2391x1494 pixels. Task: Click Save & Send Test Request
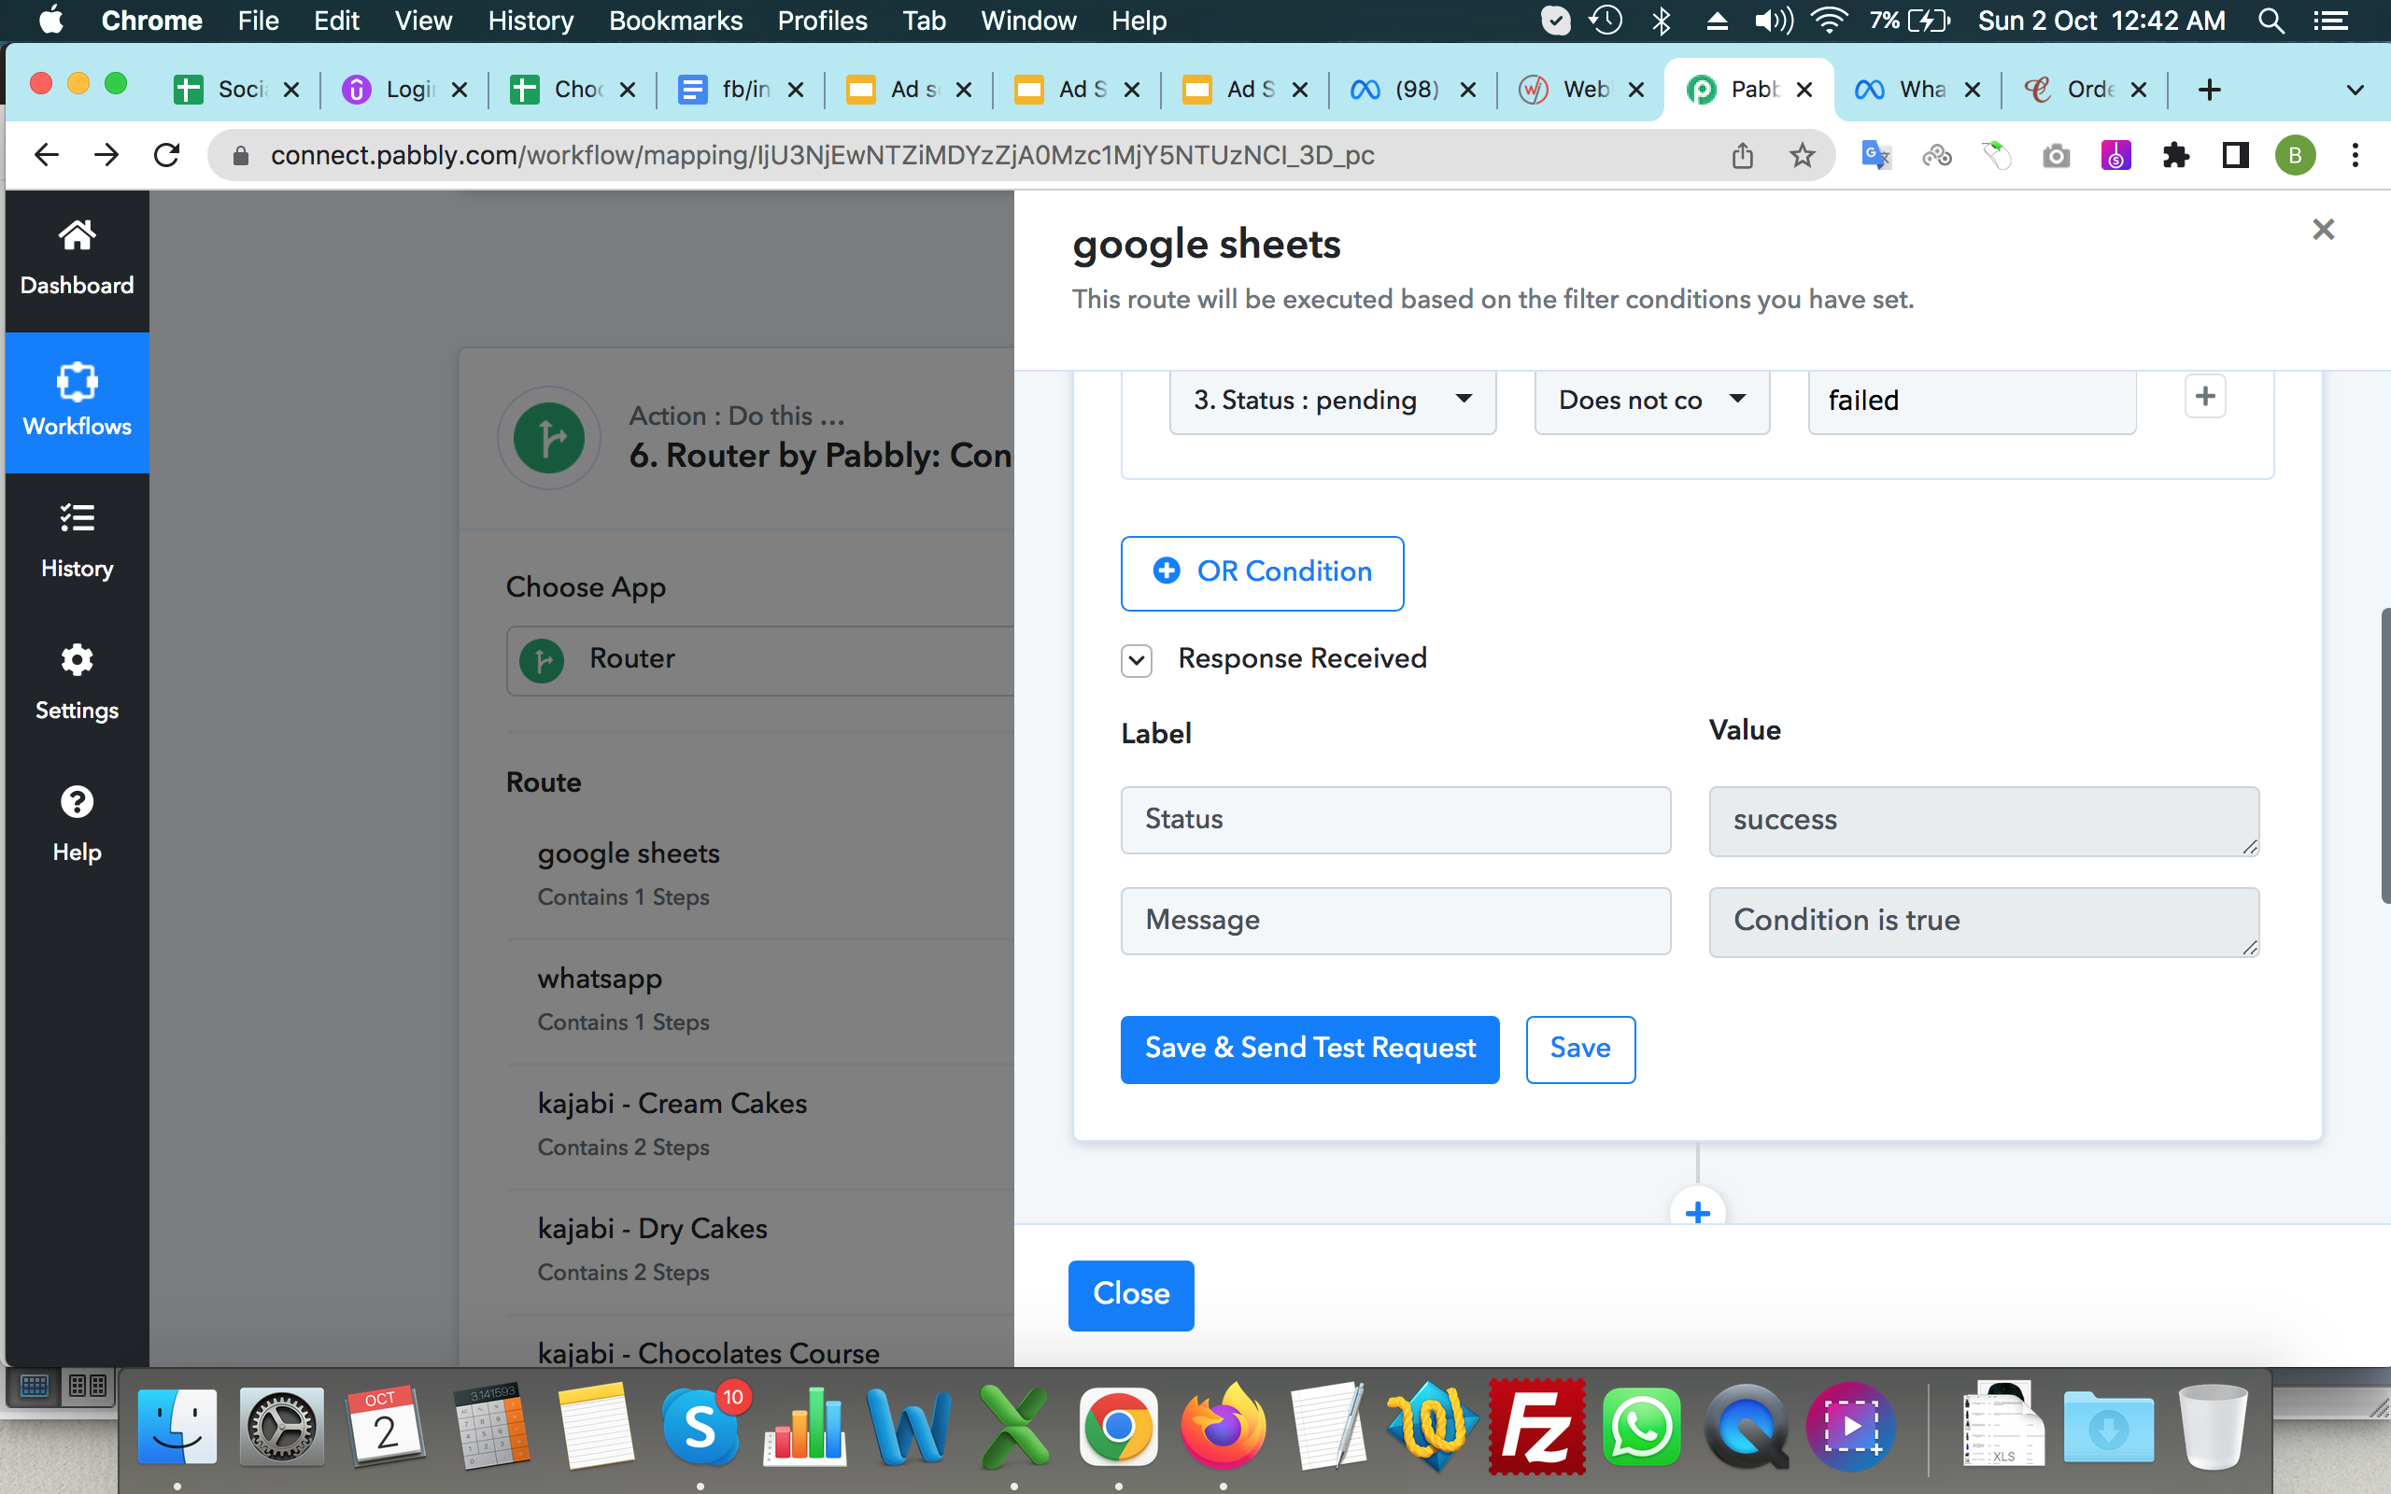(x=1309, y=1049)
